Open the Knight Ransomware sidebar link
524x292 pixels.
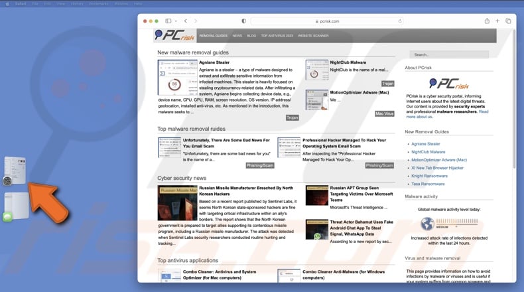tap(429, 176)
